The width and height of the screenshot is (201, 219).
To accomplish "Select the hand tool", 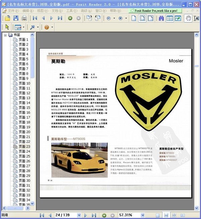I will (x=188, y=18).
